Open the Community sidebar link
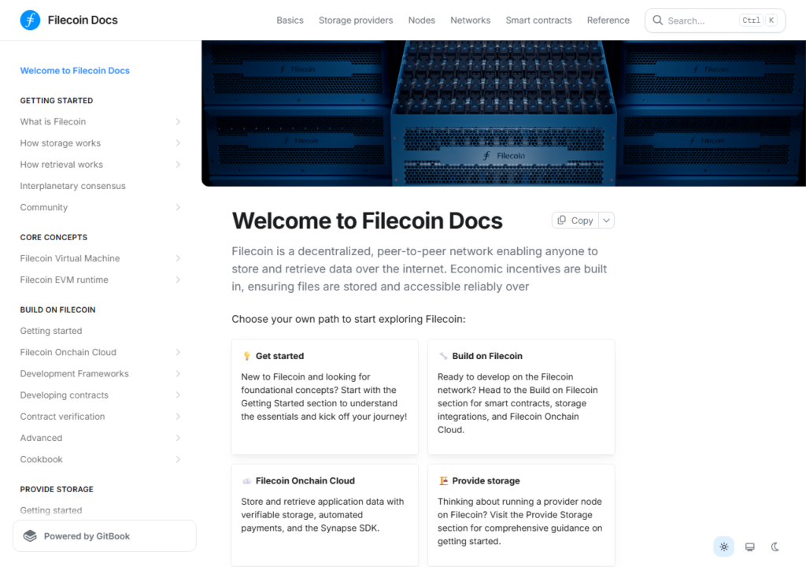This screenshot has height=567, width=806. pyautogui.click(x=44, y=207)
